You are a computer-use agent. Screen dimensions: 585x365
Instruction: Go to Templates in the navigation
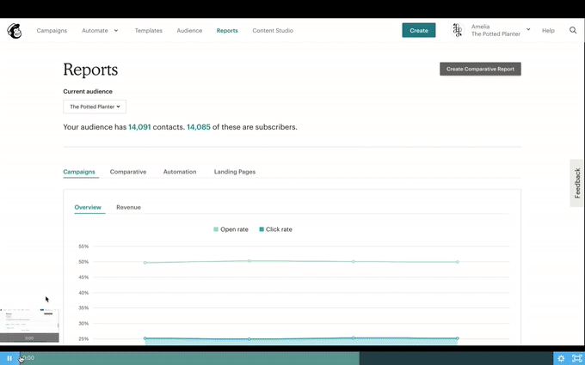pyautogui.click(x=149, y=31)
